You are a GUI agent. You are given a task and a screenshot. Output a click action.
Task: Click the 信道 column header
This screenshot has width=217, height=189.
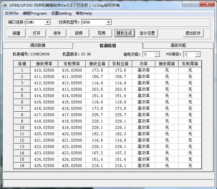pos(22,64)
